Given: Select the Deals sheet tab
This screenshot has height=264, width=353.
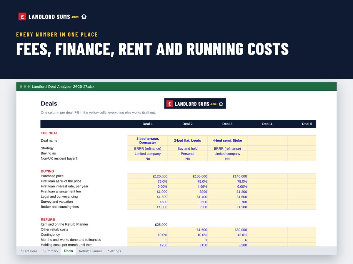Looking at the screenshot, I should coord(69,251).
